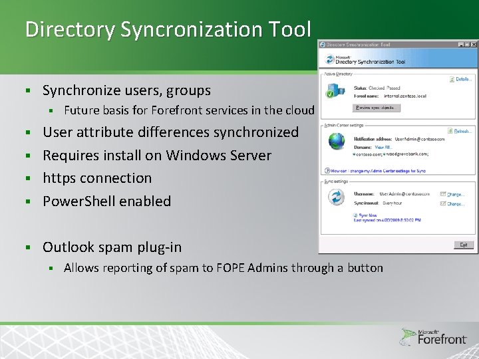Click the Refresh page icon
This screenshot has height=359, width=479.
[x=450, y=131]
